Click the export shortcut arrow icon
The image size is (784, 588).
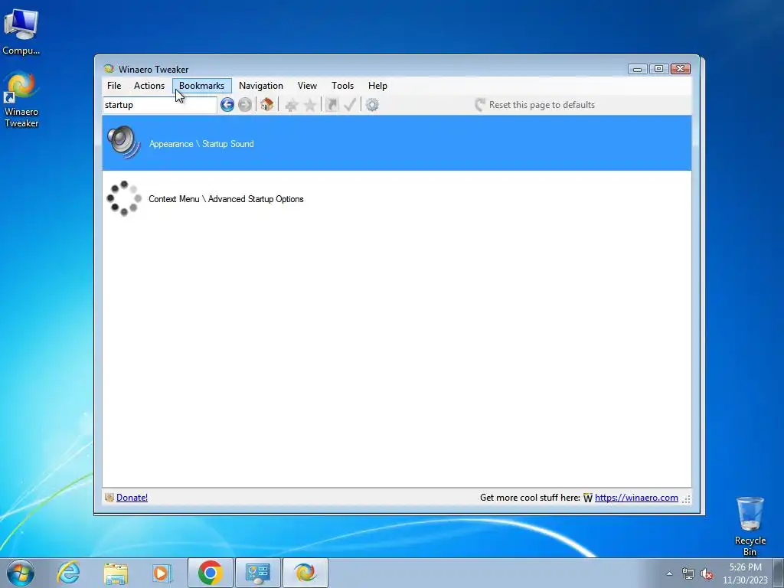coord(332,105)
